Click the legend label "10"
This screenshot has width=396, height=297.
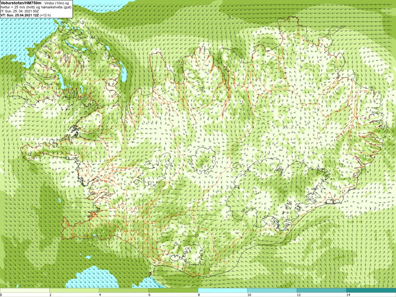point(249,295)
